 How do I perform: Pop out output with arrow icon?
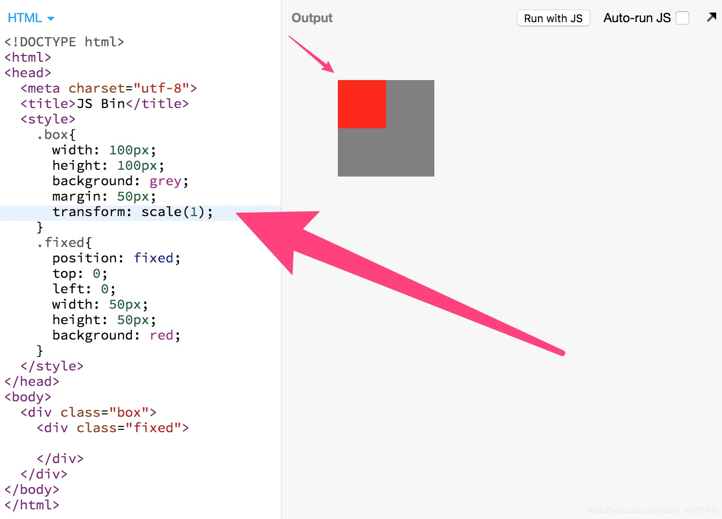coord(711,17)
